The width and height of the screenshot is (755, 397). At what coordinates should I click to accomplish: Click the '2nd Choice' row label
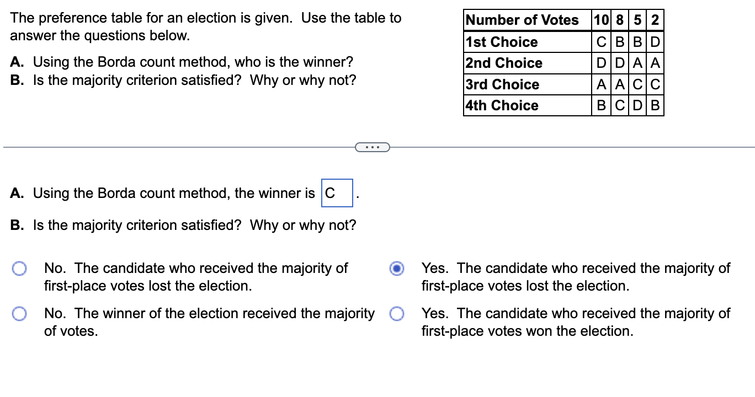pyautogui.click(x=503, y=63)
